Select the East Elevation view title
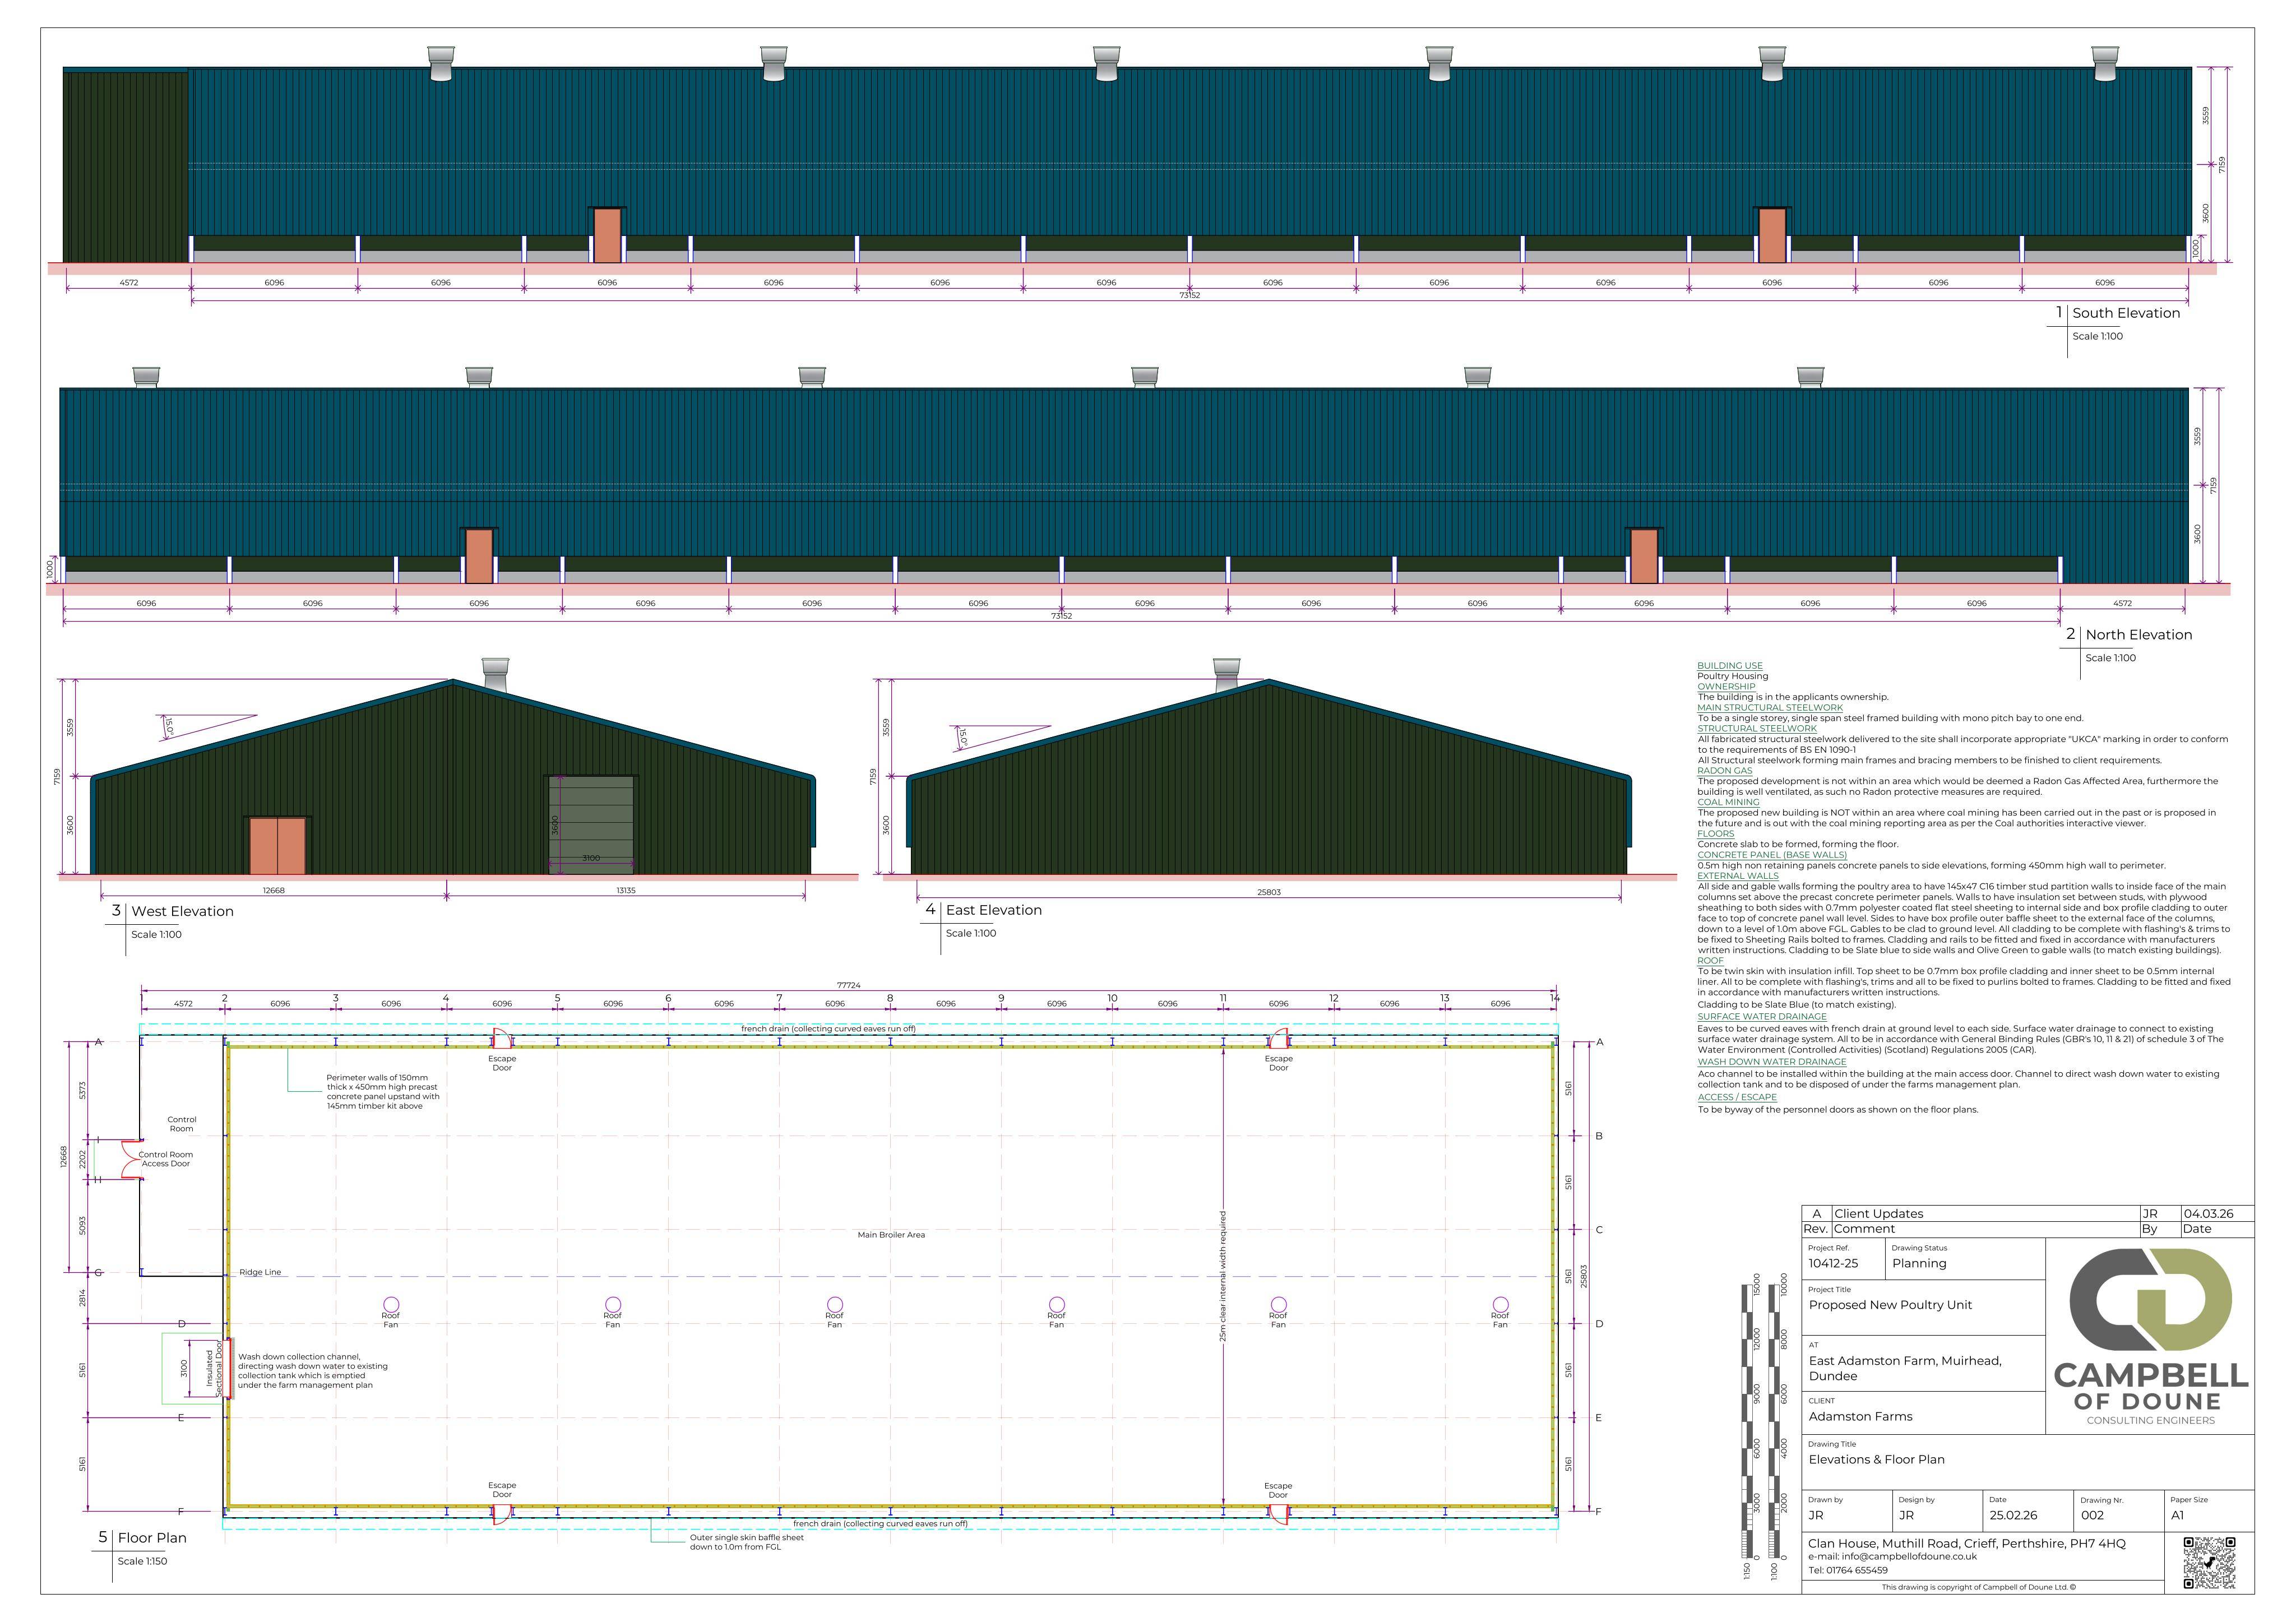 pos(994,910)
